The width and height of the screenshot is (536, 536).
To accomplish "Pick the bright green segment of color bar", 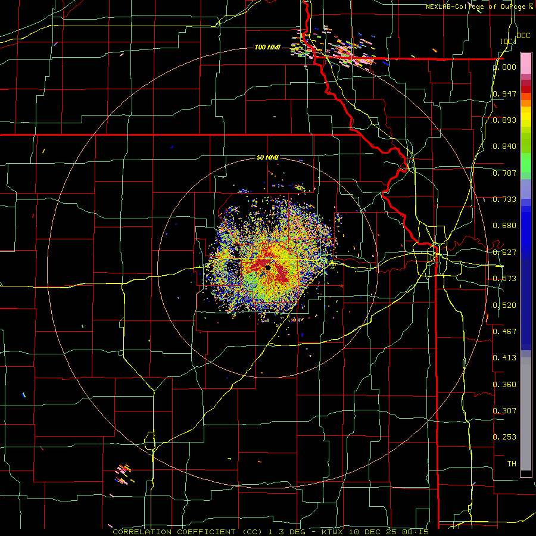I will point(526,163).
